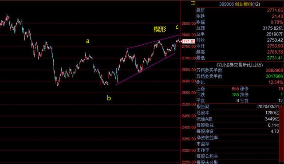The height and width of the screenshot is (164, 284).
Task: Click the 报告期 date 2020/03/31
Action: coord(268,106)
